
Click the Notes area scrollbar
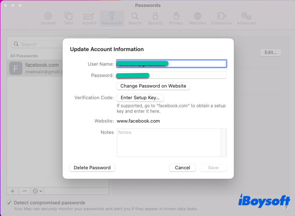224,143
